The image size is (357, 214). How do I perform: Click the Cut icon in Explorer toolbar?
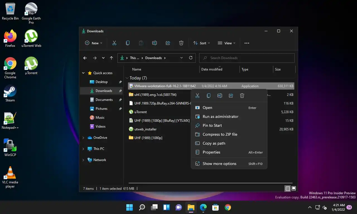point(114,43)
